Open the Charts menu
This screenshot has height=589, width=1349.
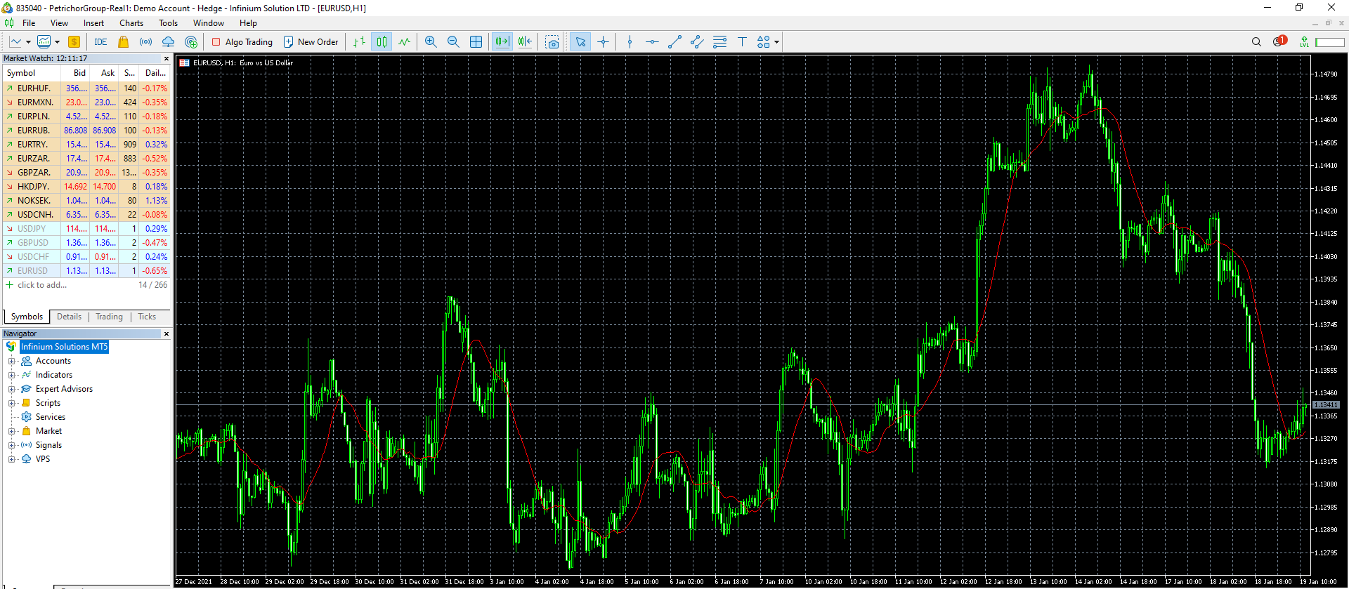[131, 23]
